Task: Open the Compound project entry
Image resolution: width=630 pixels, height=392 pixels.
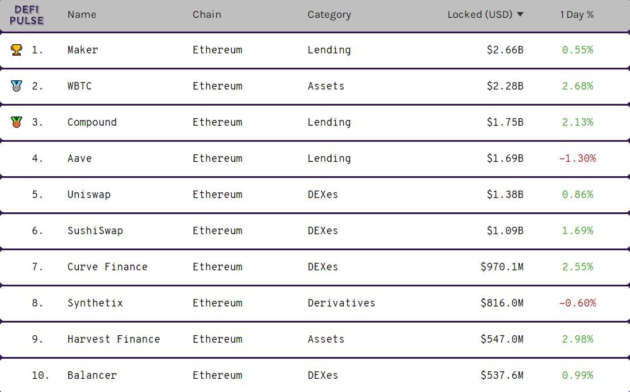Action: pos(92,122)
